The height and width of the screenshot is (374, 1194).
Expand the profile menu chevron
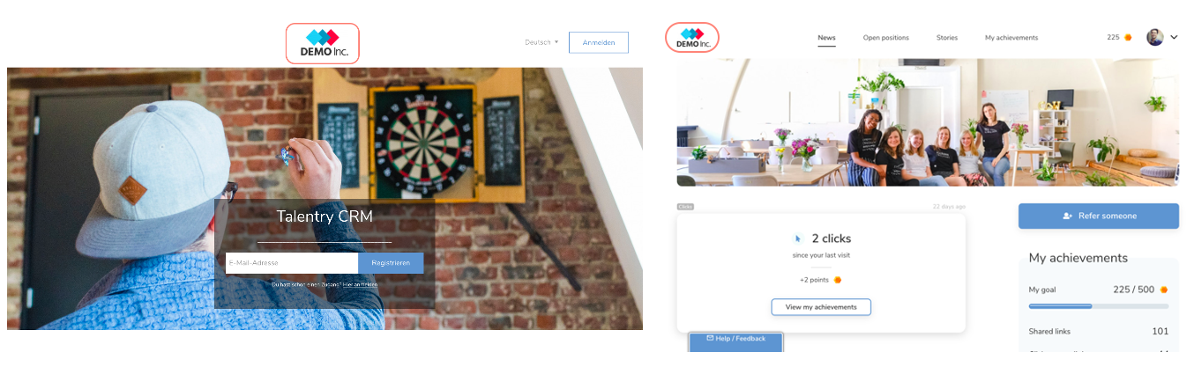point(1174,37)
